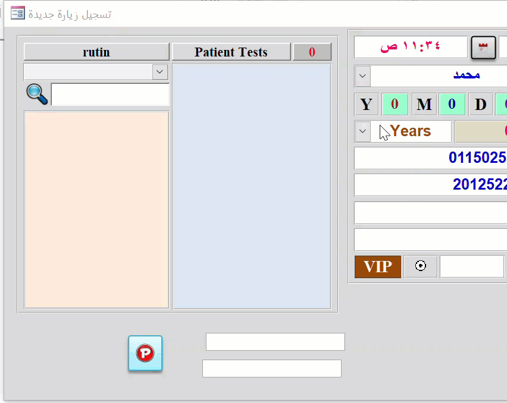This screenshot has height=403, width=507.
Task: Click the M months label button
Action: [424, 104]
